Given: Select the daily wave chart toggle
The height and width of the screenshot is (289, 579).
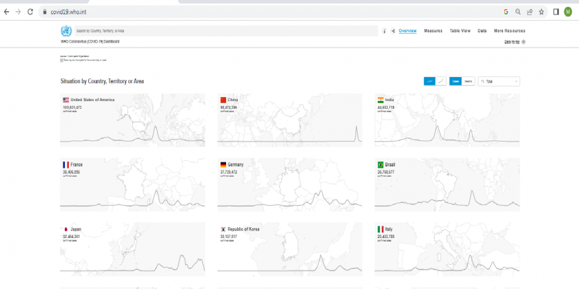Looking at the screenshot, I should (429, 81).
